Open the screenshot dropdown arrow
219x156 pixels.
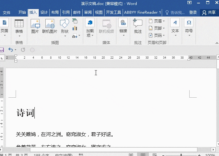[x=79, y=36]
